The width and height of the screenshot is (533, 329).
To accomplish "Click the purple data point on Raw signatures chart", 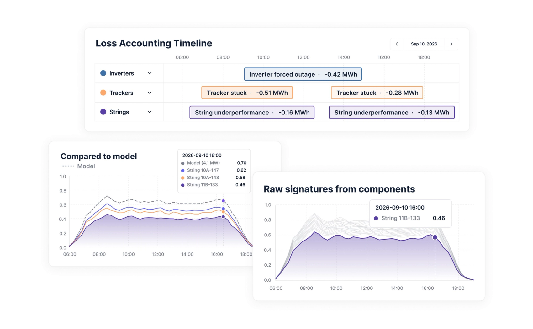I will pyautogui.click(x=435, y=237).
